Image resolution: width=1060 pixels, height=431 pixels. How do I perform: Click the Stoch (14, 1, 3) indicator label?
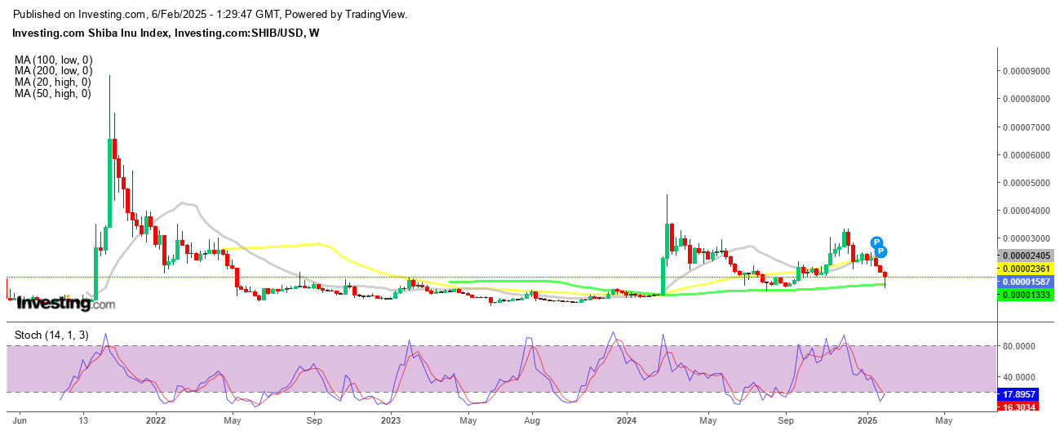tap(51, 335)
